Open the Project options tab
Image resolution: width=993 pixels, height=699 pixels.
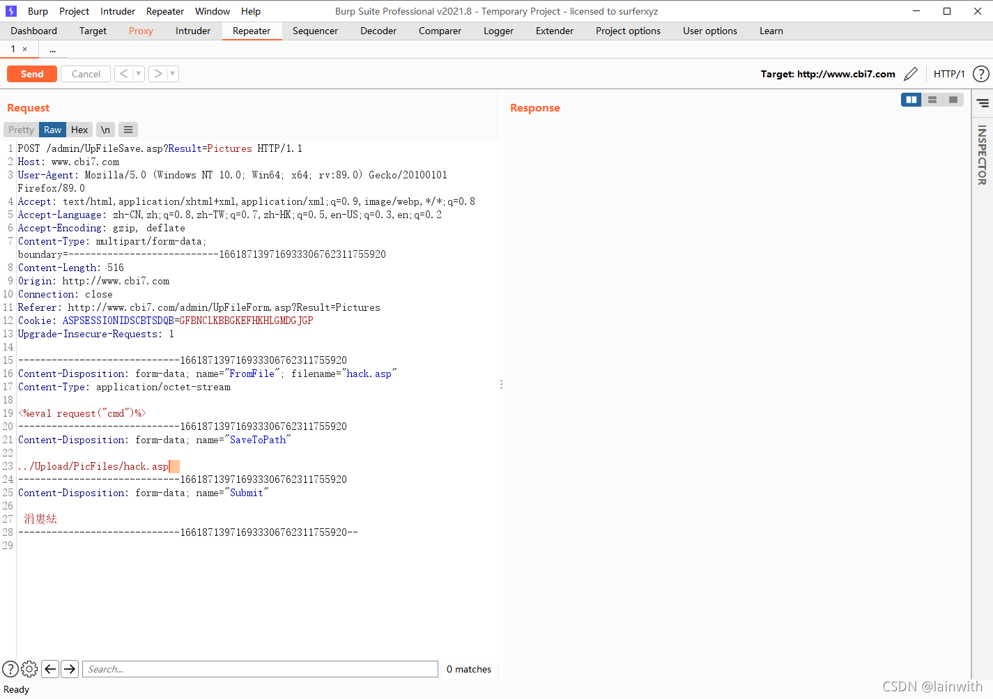pyautogui.click(x=628, y=31)
